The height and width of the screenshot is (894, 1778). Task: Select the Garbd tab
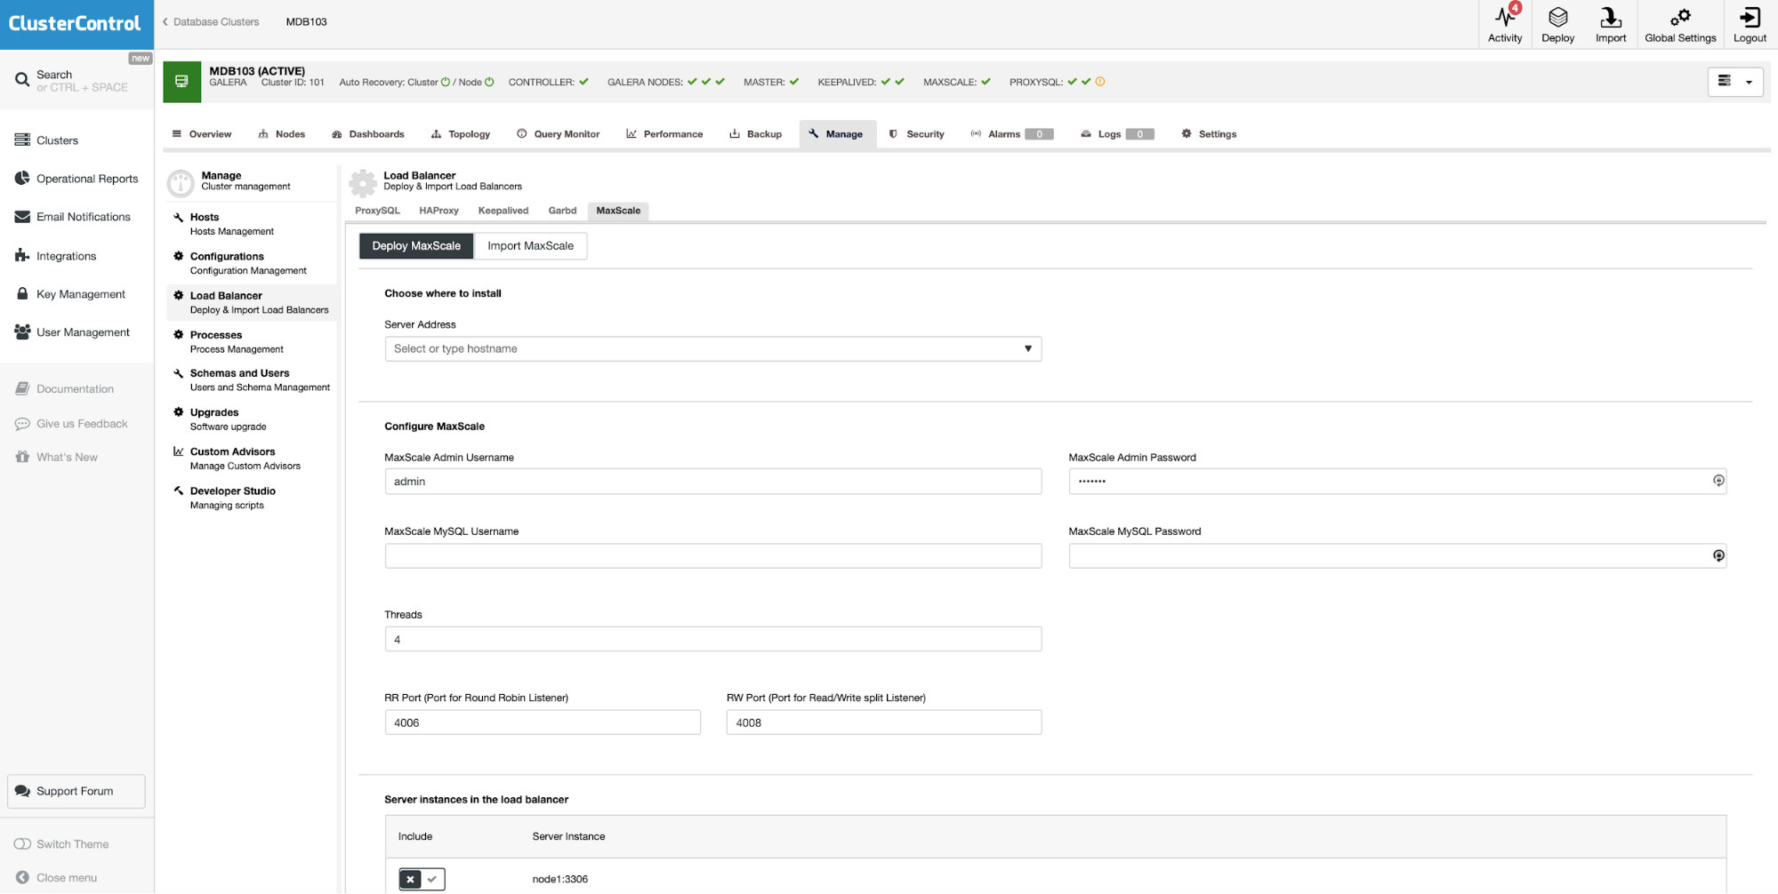(x=562, y=211)
